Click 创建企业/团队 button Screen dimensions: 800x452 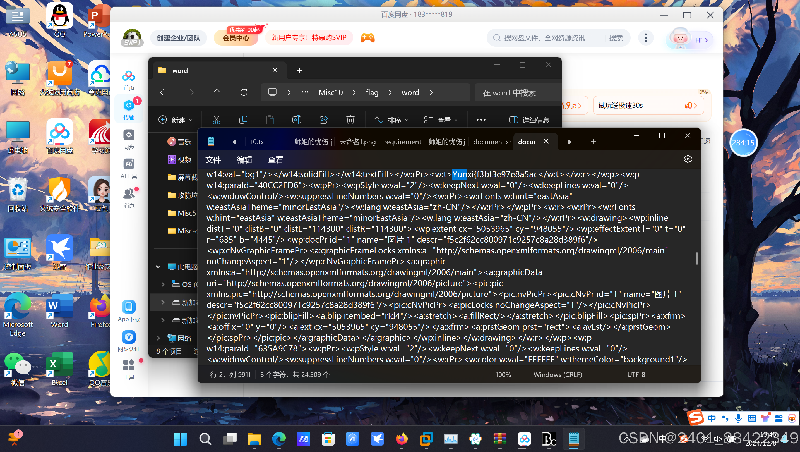pyautogui.click(x=178, y=38)
